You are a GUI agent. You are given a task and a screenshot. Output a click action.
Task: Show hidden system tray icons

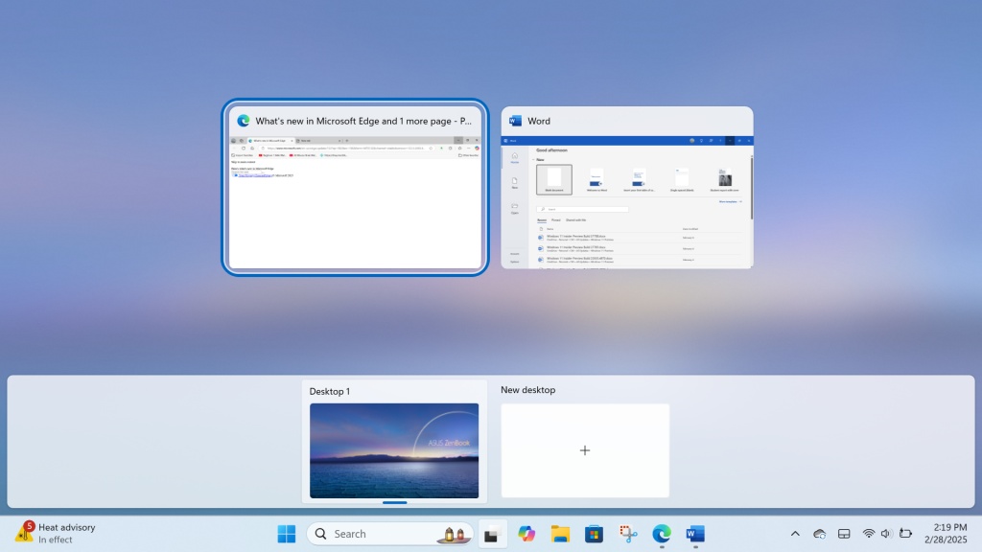tap(795, 534)
